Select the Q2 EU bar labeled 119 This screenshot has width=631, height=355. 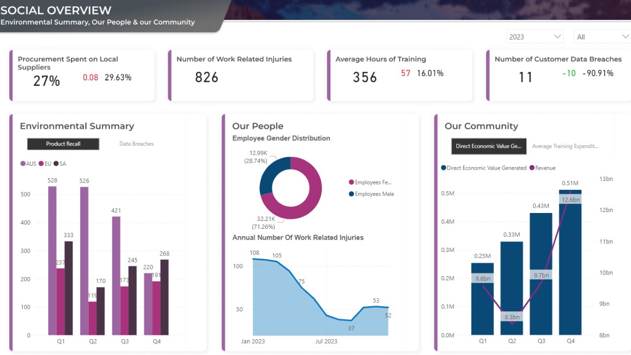point(93,318)
